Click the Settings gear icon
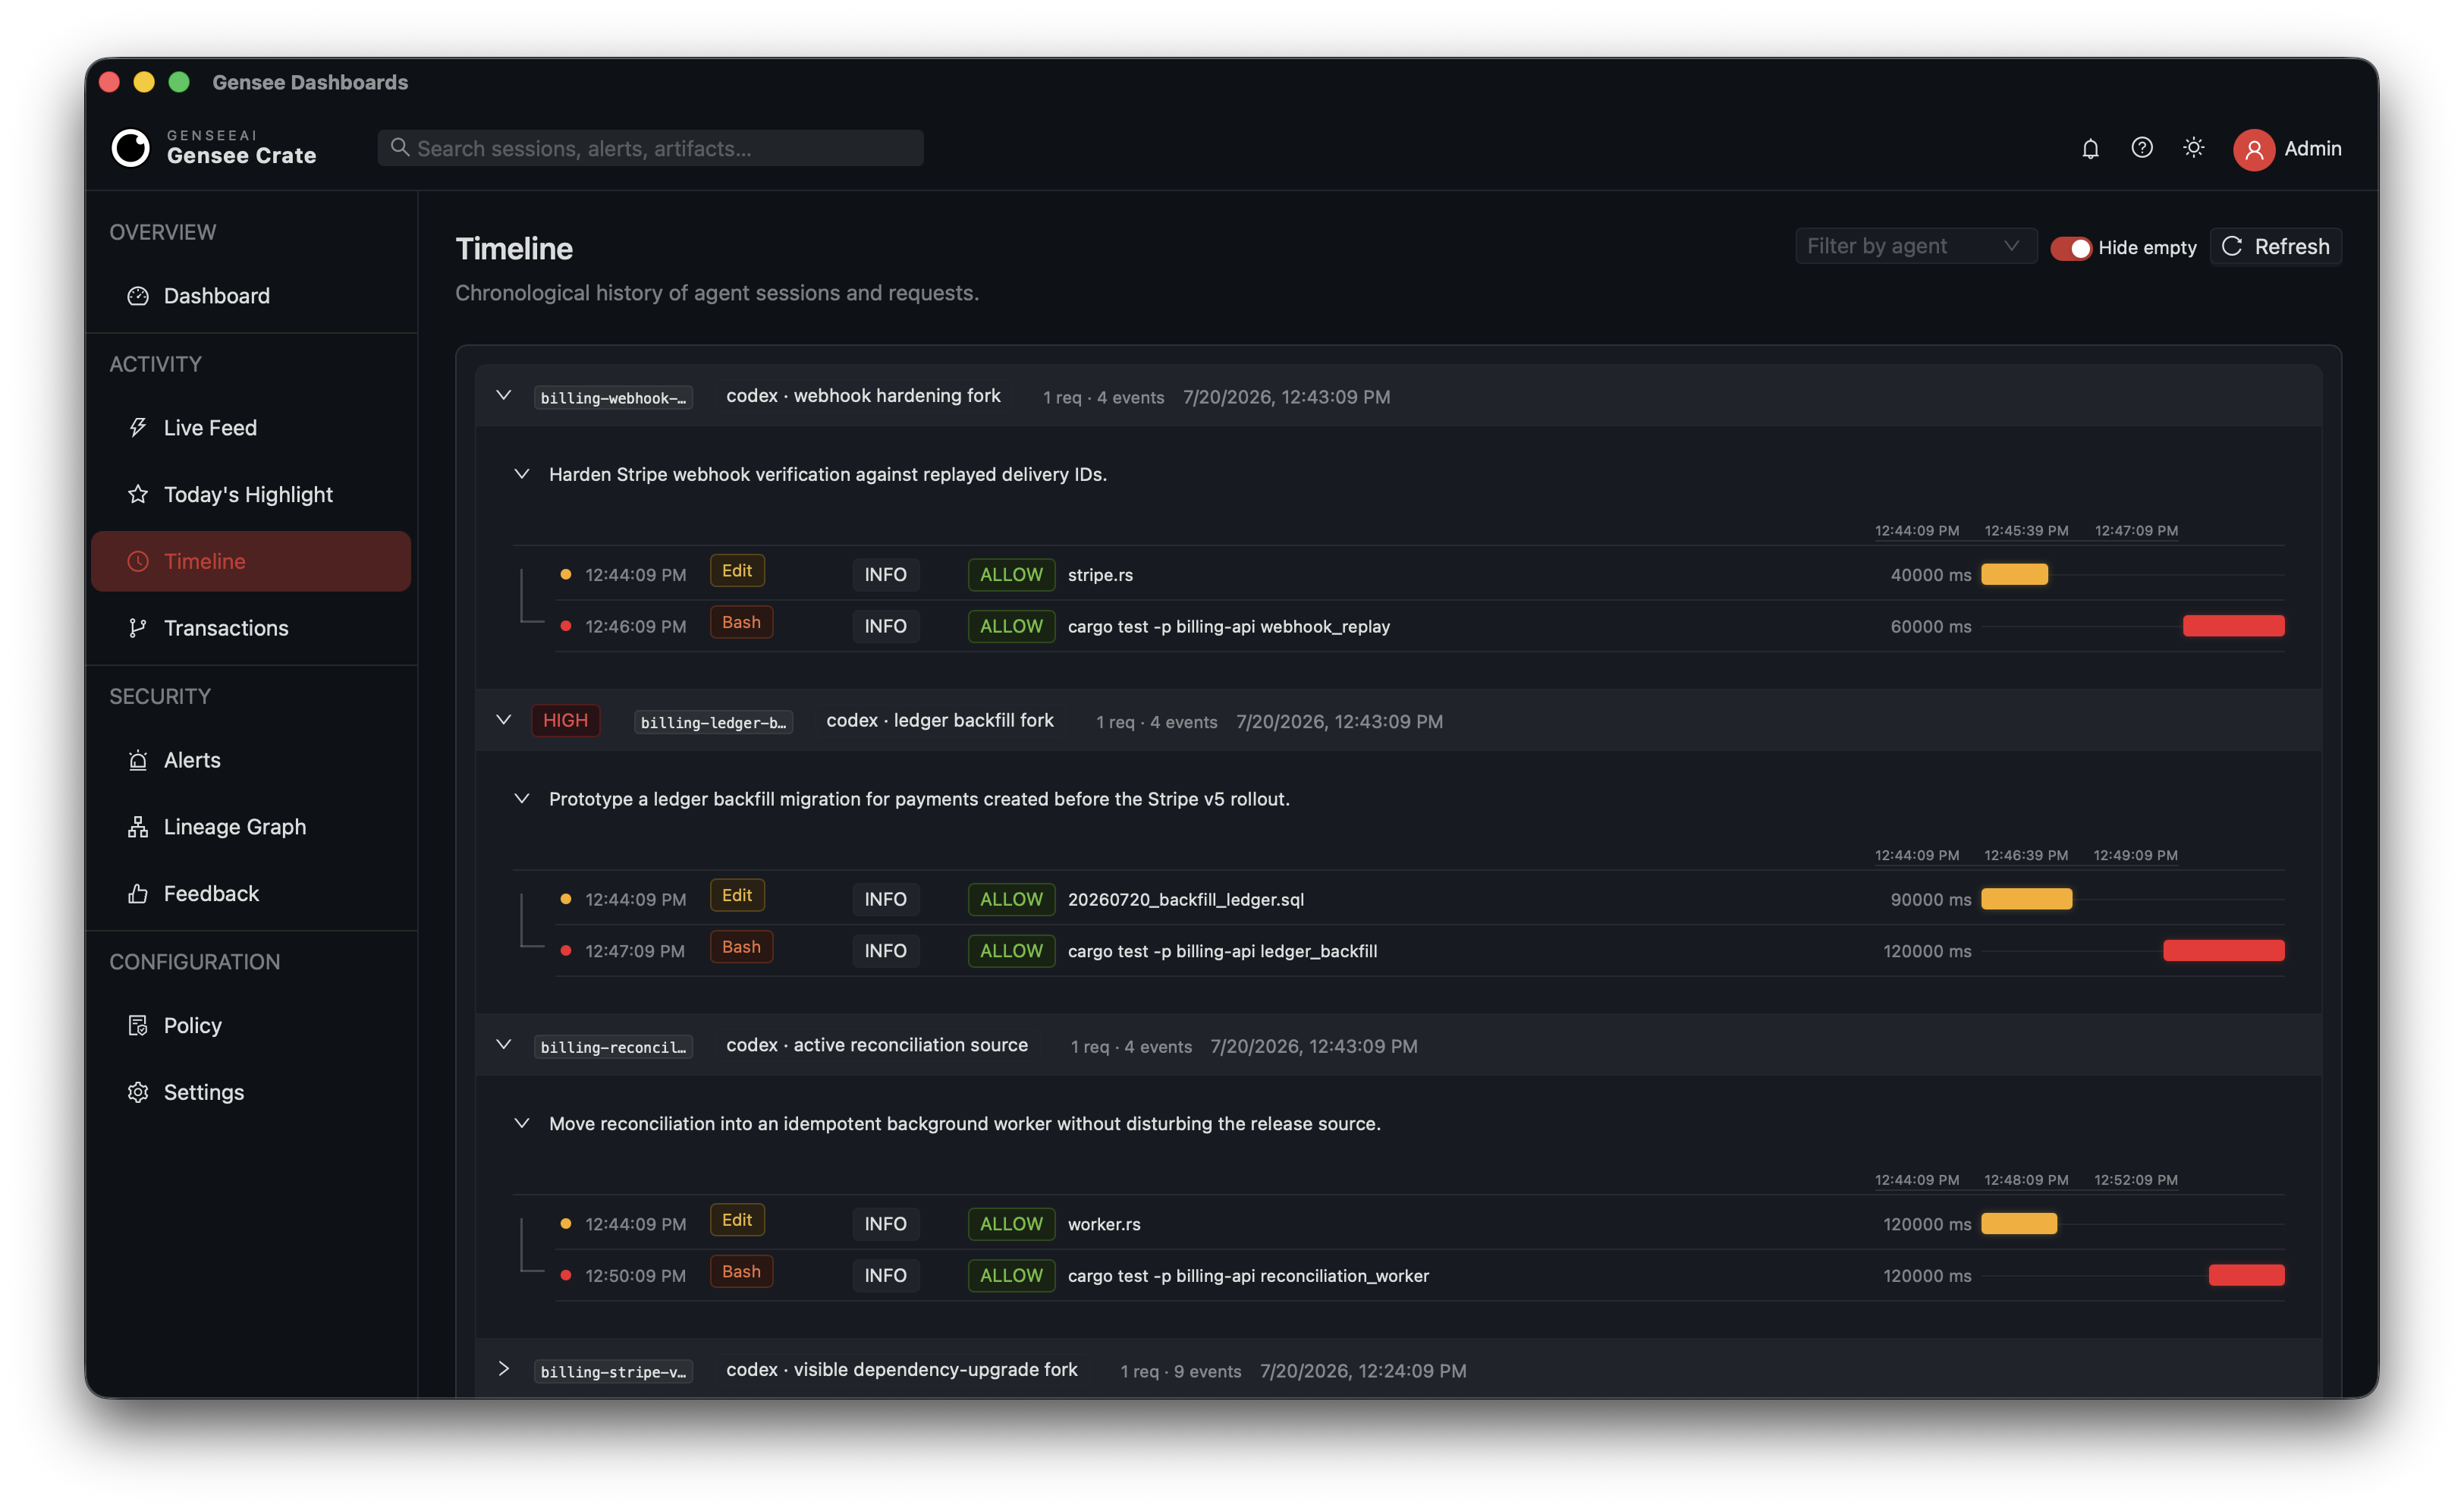The height and width of the screenshot is (1511, 2464). pos(138,1092)
